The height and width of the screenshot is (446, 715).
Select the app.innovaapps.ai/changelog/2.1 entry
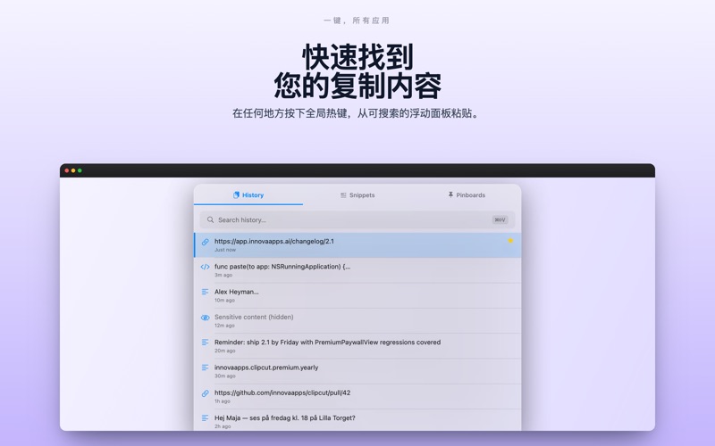[x=357, y=245]
